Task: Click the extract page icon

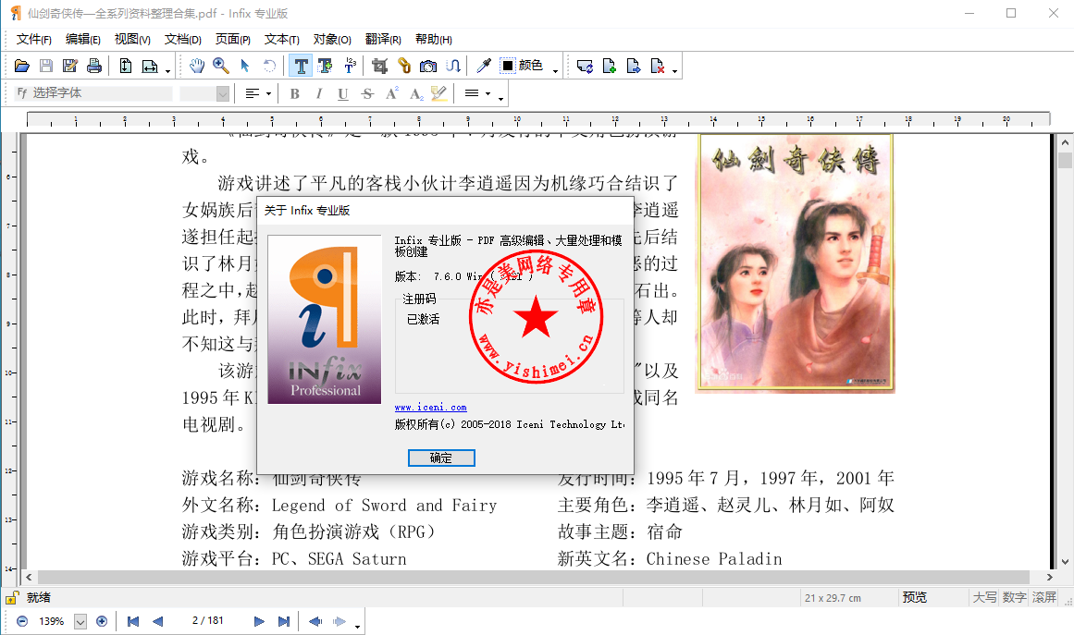Action: (x=634, y=66)
